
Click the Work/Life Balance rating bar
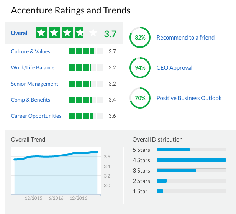(85, 67)
